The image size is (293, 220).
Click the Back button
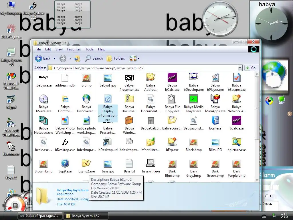[x=43, y=58]
